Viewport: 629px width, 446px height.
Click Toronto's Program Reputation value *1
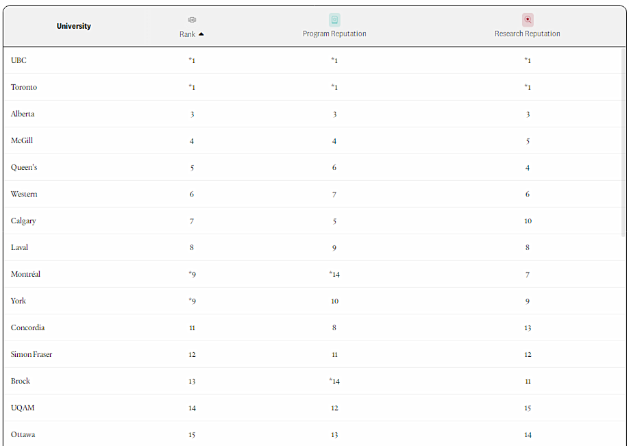(334, 87)
